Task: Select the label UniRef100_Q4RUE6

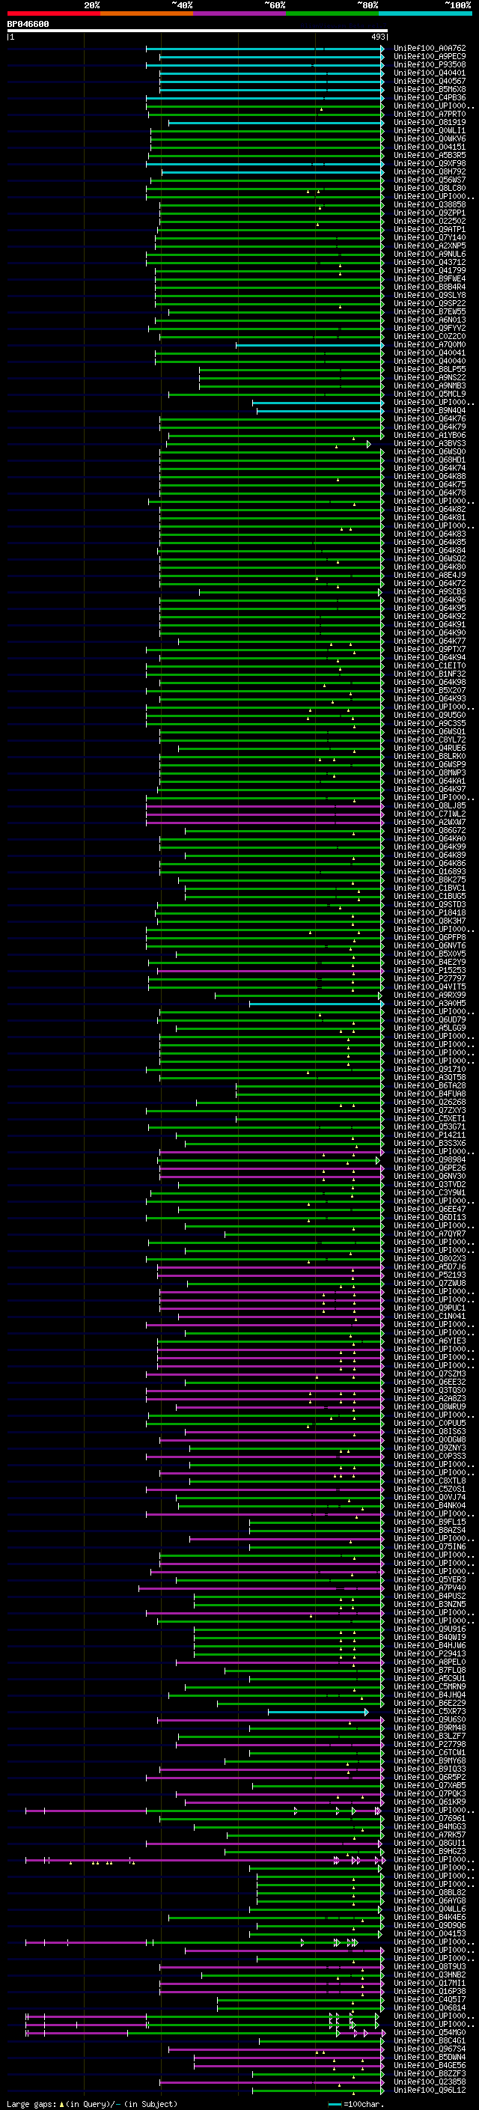Action: click(429, 748)
